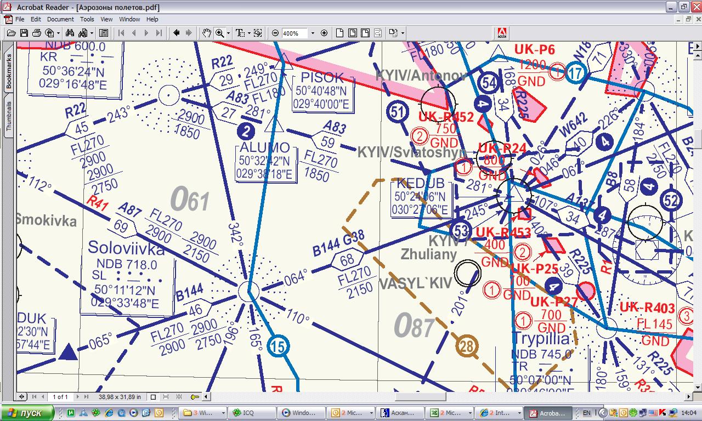Click the Print icon in the toolbar
Image resolution: width=702 pixels, height=421 pixels.
pyautogui.click(x=36, y=33)
